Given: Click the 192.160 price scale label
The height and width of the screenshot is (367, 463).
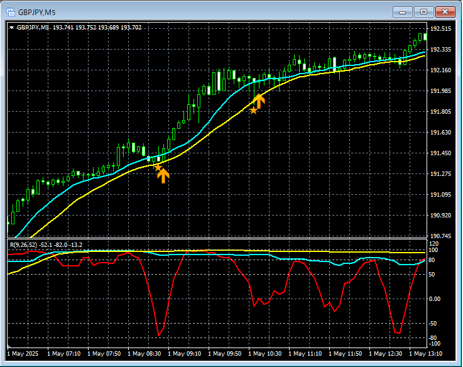Looking at the screenshot, I should point(441,70).
